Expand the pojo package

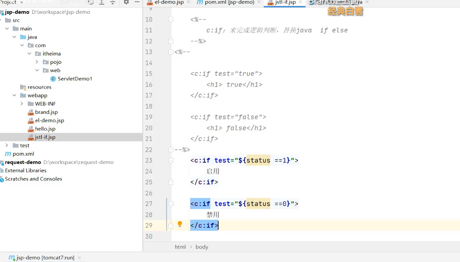[x=37, y=62]
